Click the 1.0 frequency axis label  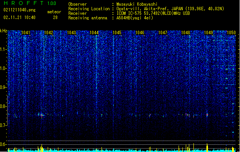point(3,68)
